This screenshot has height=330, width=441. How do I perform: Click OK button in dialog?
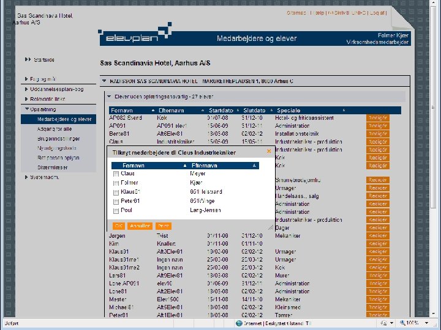(x=119, y=226)
